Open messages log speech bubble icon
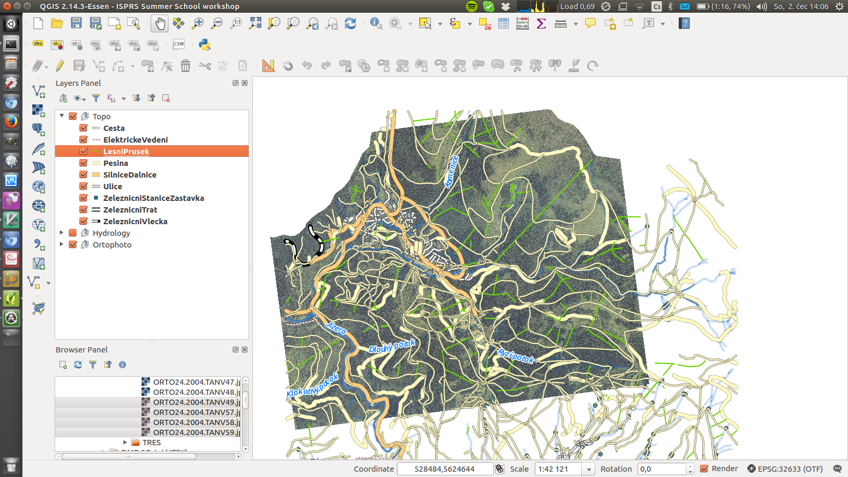 (837, 469)
